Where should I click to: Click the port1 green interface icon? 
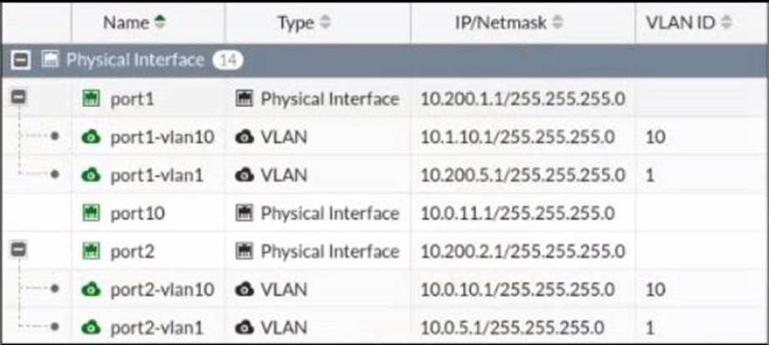click(x=91, y=99)
